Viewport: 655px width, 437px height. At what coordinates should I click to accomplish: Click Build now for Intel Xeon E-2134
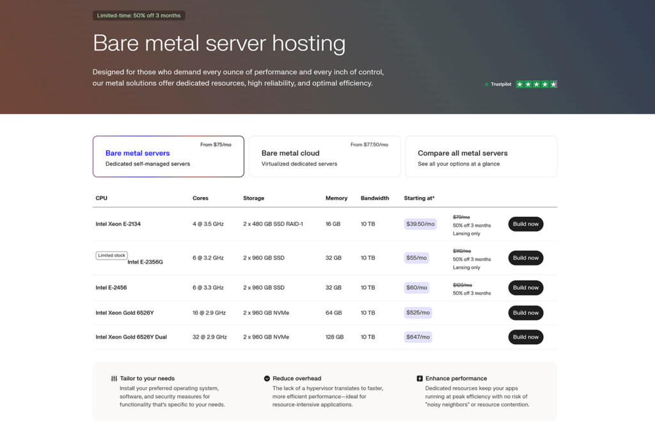[x=526, y=224]
